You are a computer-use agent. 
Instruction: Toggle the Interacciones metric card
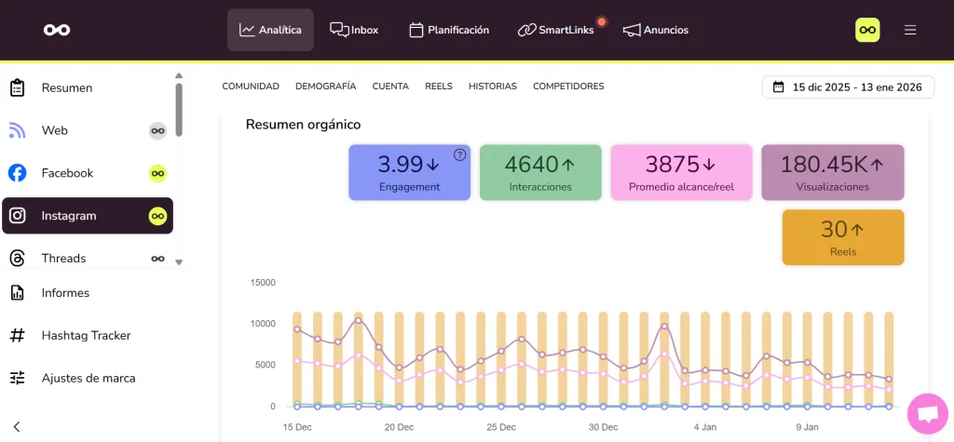coord(540,172)
